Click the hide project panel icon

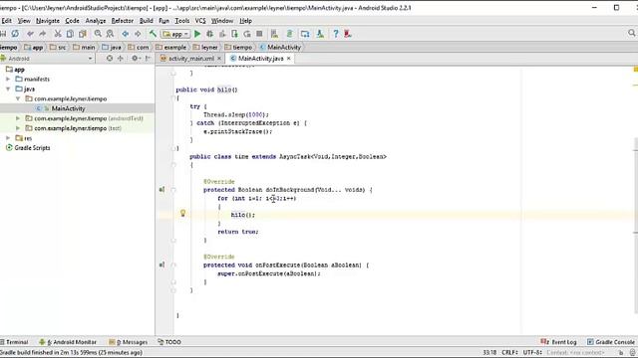coord(149,59)
